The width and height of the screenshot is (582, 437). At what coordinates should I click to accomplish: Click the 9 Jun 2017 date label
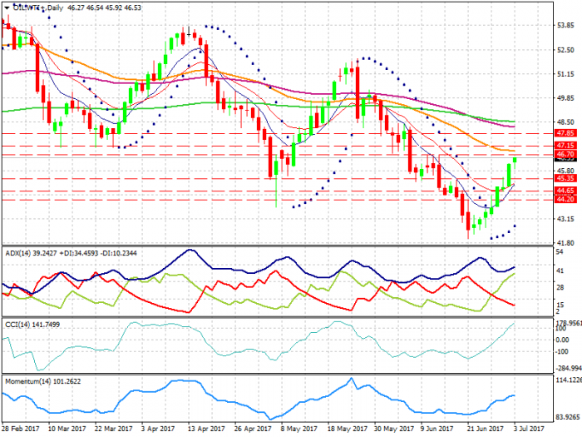[x=436, y=429]
